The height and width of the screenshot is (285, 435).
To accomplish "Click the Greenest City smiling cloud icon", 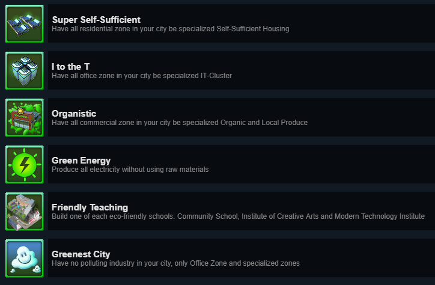I will [25, 259].
